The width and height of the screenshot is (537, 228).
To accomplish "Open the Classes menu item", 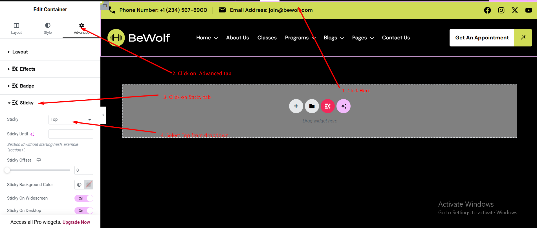I will tap(267, 38).
